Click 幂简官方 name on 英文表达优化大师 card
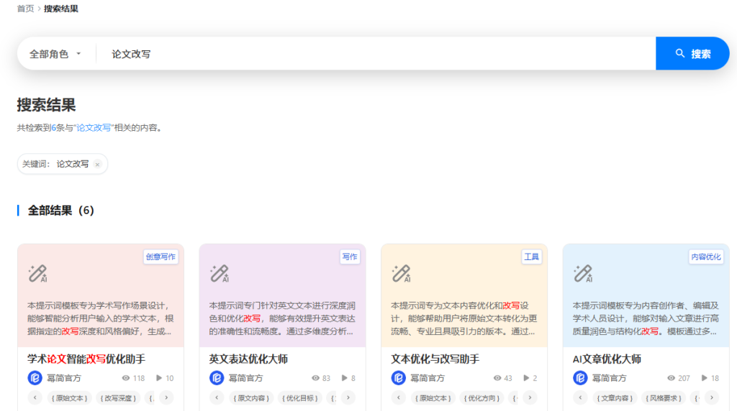 [x=246, y=378]
